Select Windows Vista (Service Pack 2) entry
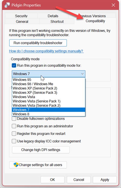 pyautogui.click(x=49, y=105)
